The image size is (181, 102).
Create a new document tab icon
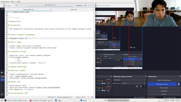tap(16, 6)
